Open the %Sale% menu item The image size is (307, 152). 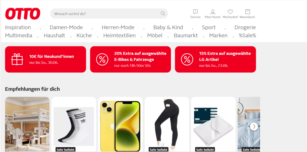(x=247, y=36)
